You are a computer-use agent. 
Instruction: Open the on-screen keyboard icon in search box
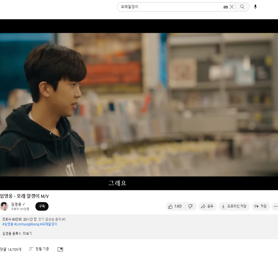tap(226, 7)
